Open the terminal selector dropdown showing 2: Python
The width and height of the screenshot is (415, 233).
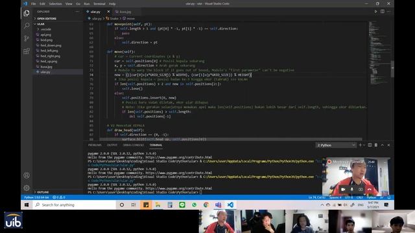(x=336, y=145)
